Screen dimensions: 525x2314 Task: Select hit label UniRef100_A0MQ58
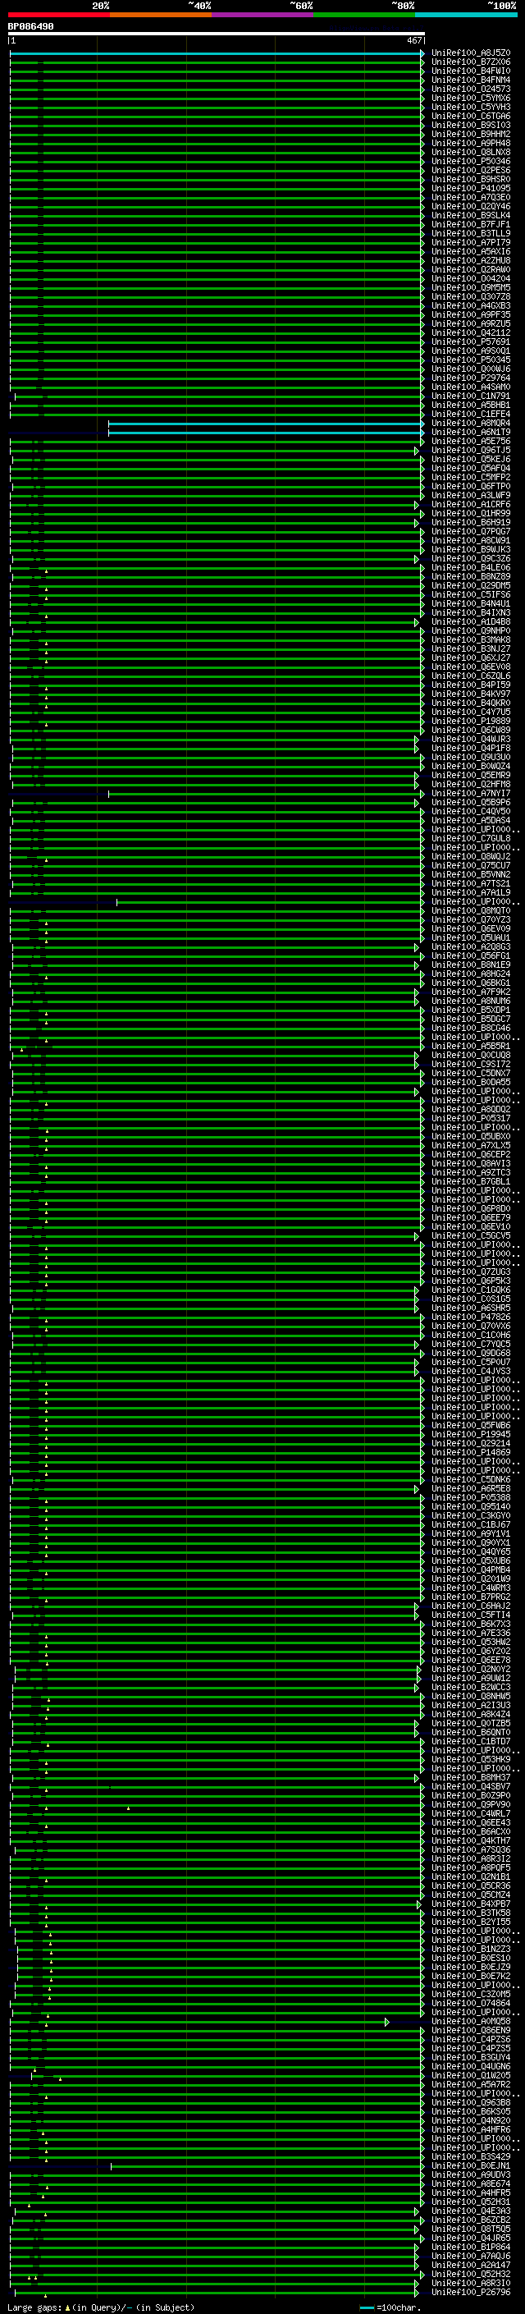471,2021
